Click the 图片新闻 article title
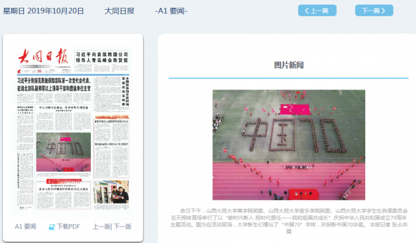The width and height of the screenshot is (416, 243). coord(289,65)
